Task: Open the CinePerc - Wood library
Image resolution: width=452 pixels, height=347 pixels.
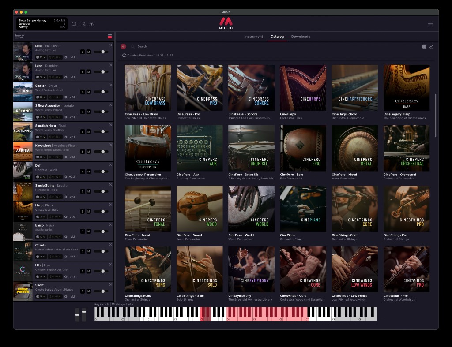Action: [200, 213]
